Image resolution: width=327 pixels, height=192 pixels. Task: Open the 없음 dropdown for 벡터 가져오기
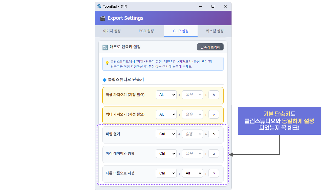(x=192, y=114)
